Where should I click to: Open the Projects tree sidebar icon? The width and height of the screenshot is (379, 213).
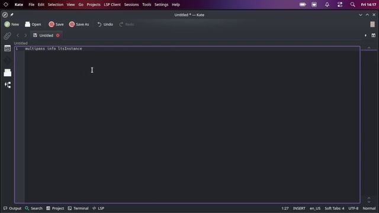click(x=8, y=85)
